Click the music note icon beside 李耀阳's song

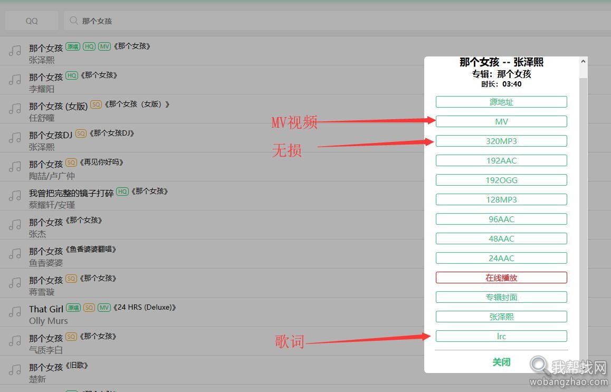pos(15,80)
